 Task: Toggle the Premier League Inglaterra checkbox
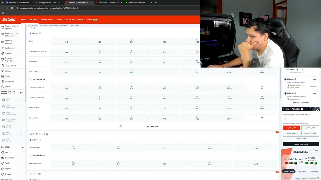pos(21,120)
